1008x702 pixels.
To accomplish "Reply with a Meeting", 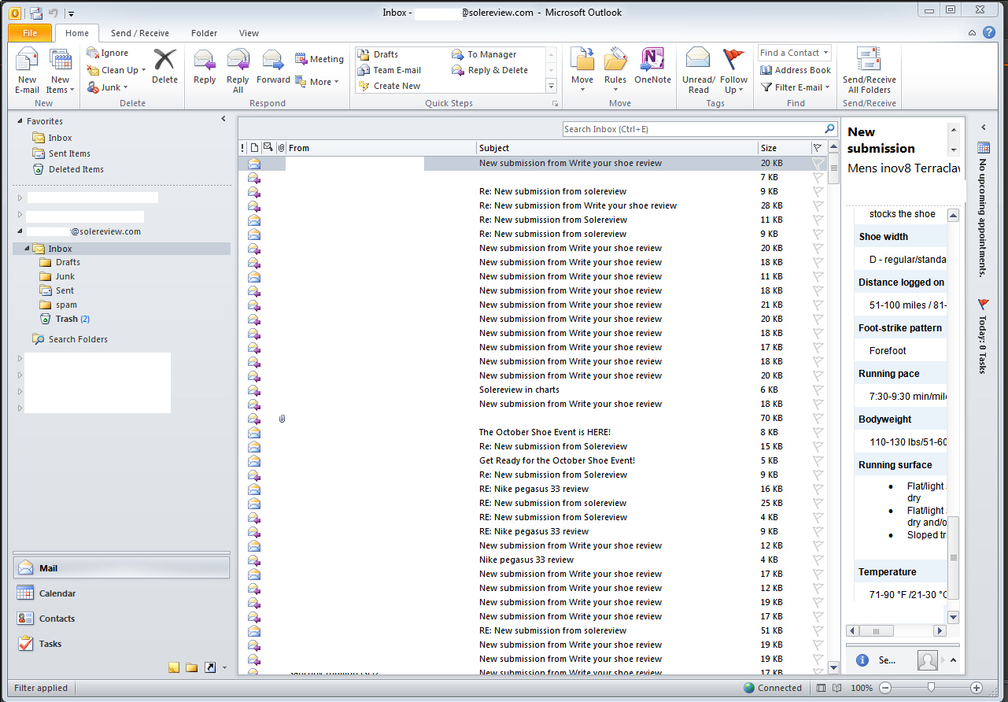I will [x=319, y=59].
